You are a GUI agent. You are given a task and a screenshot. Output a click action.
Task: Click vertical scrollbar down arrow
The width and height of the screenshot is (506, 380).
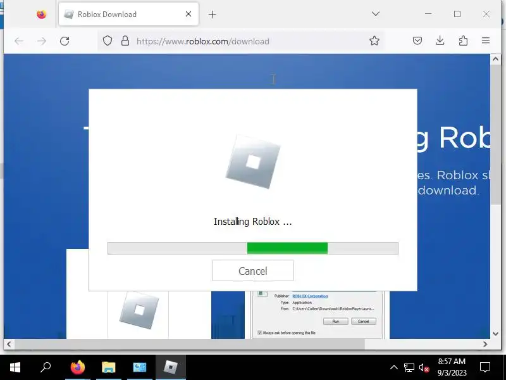click(495, 334)
